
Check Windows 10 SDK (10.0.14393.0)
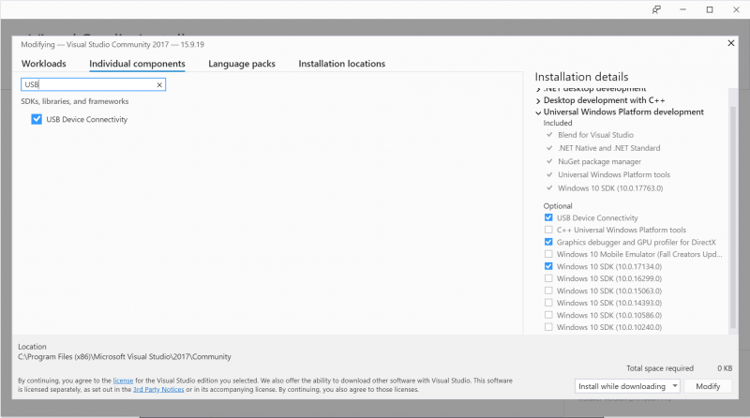[548, 303]
